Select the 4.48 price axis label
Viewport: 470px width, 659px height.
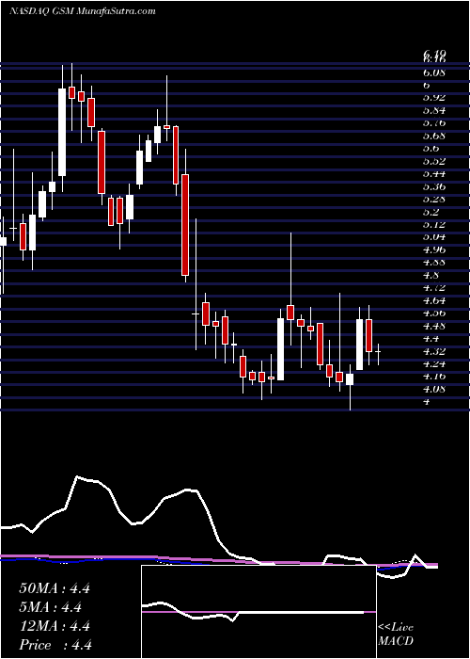[x=434, y=326]
